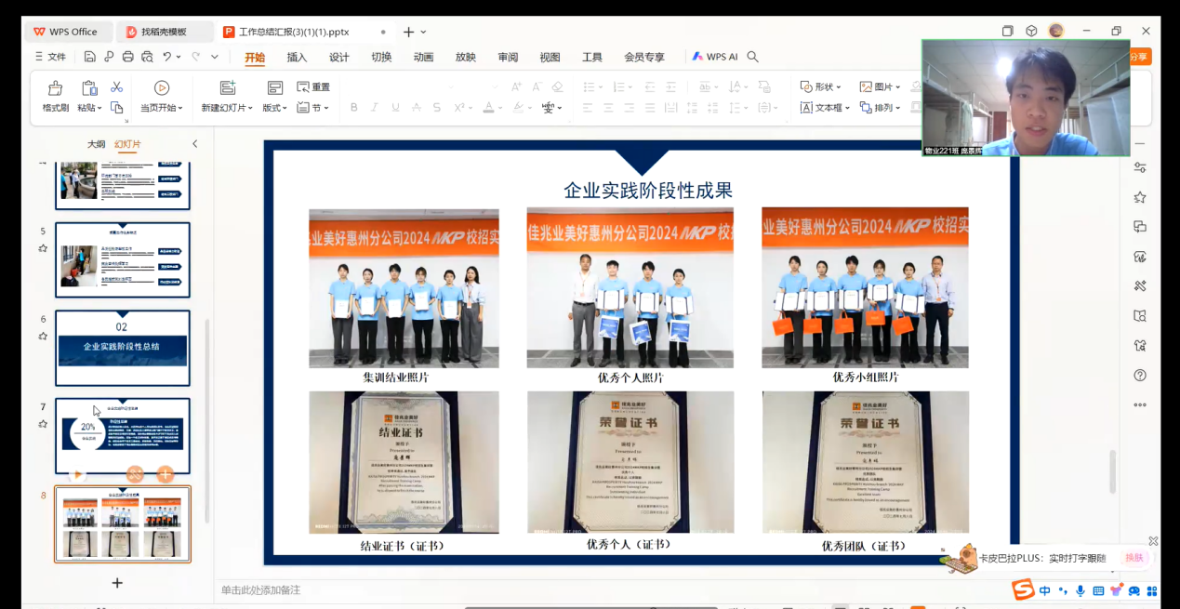1180x609 pixels.
Task: Click the WPS AI button
Action: click(714, 57)
